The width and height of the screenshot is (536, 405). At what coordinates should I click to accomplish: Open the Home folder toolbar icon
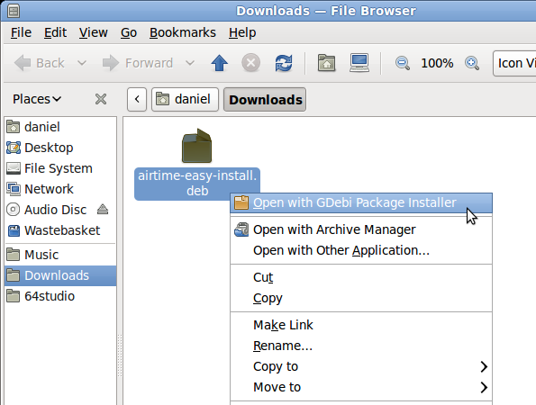tap(326, 63)
